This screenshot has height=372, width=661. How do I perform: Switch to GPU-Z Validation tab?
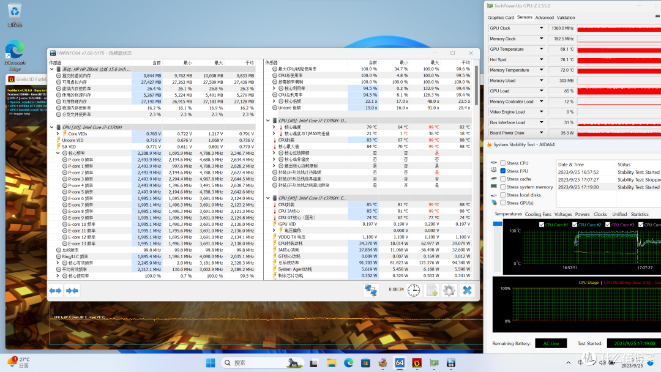[566, 18]
